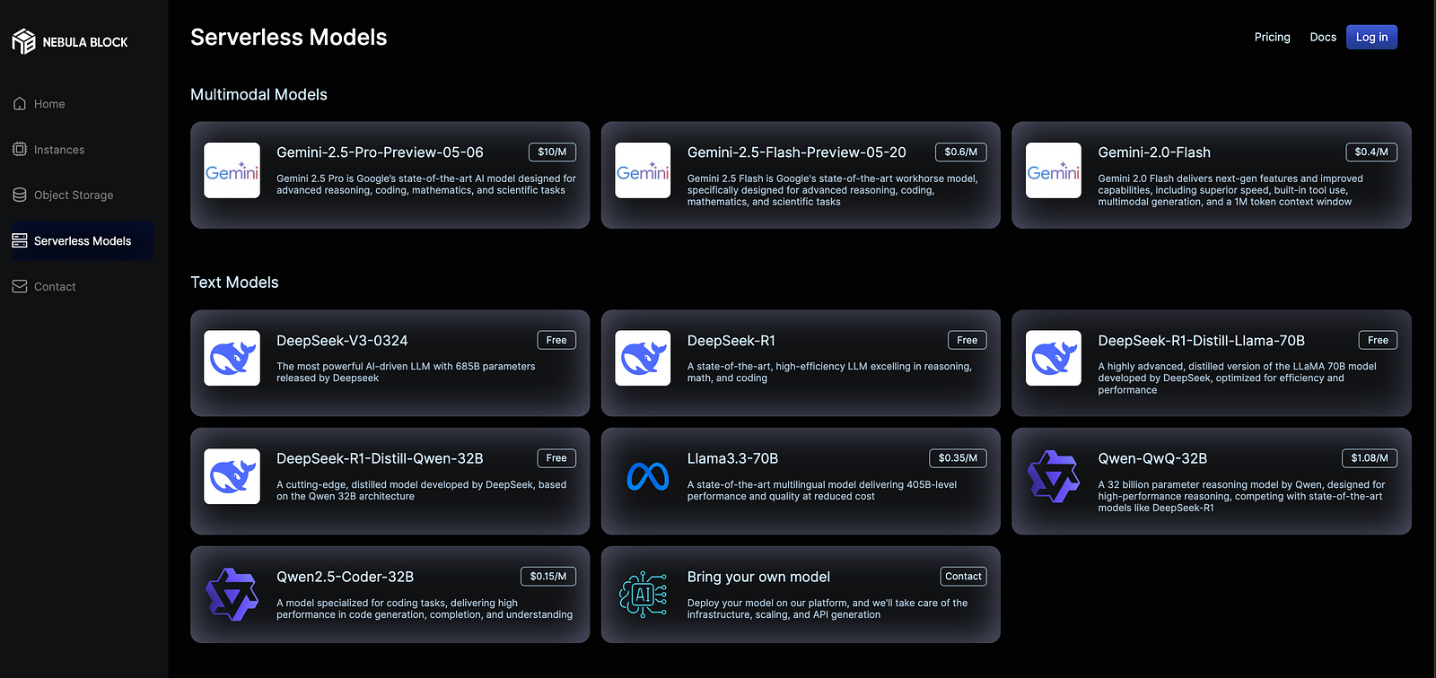The image size is (1436, 678).
Task: Click the Bring your own model title
Action: 758,577
